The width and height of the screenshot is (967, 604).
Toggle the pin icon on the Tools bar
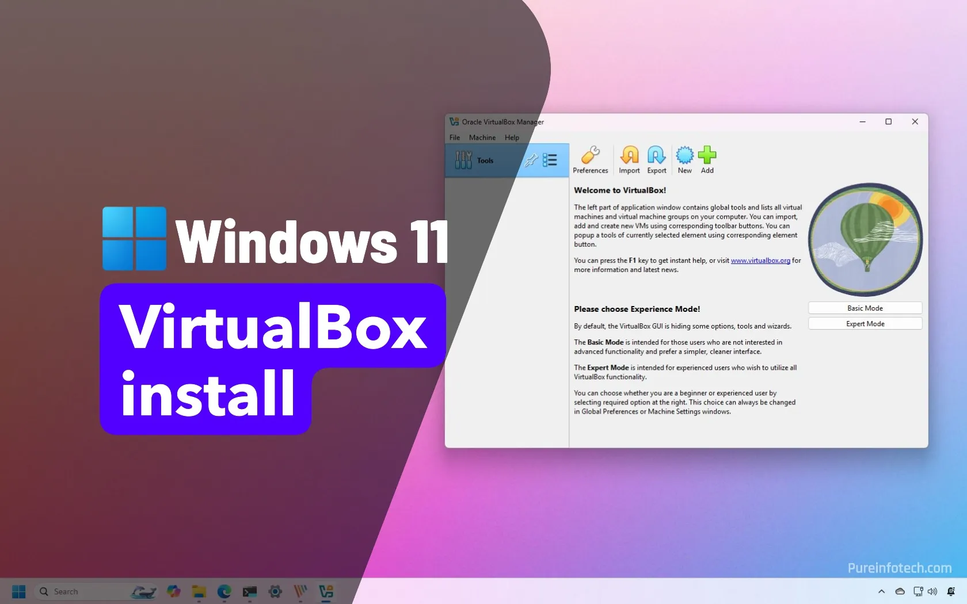pos(531,160)
